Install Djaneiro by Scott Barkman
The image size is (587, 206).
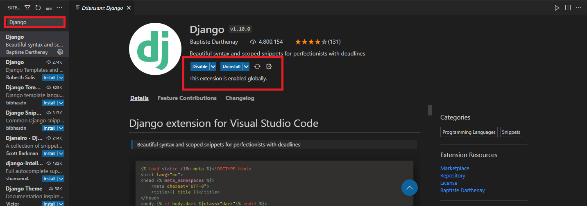50,153
